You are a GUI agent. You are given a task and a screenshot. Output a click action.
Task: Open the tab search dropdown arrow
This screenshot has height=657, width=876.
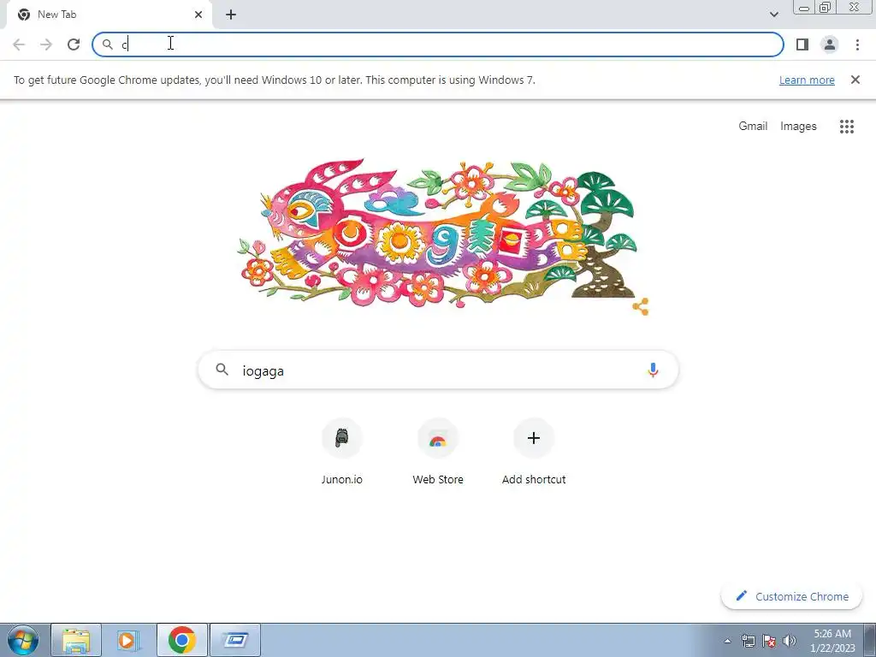(x=773, y=15)
